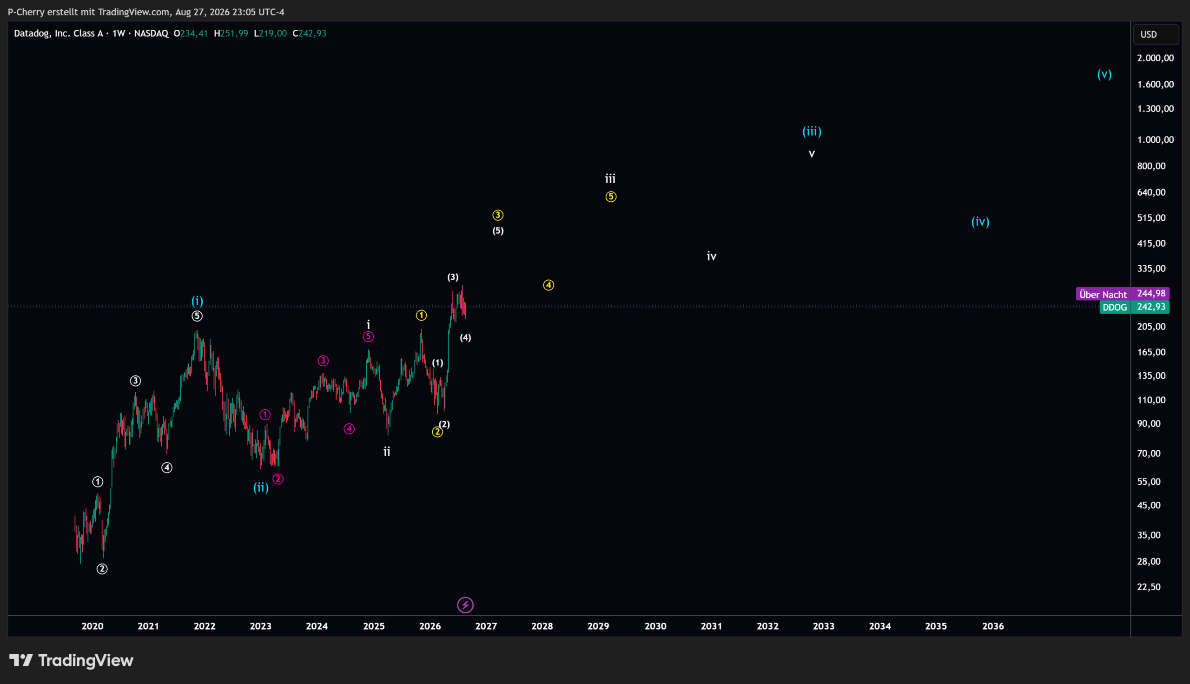This screenshot has width=1190, height=684.
Task: Click the purple lightning event icon
Action: coord(465,605)
